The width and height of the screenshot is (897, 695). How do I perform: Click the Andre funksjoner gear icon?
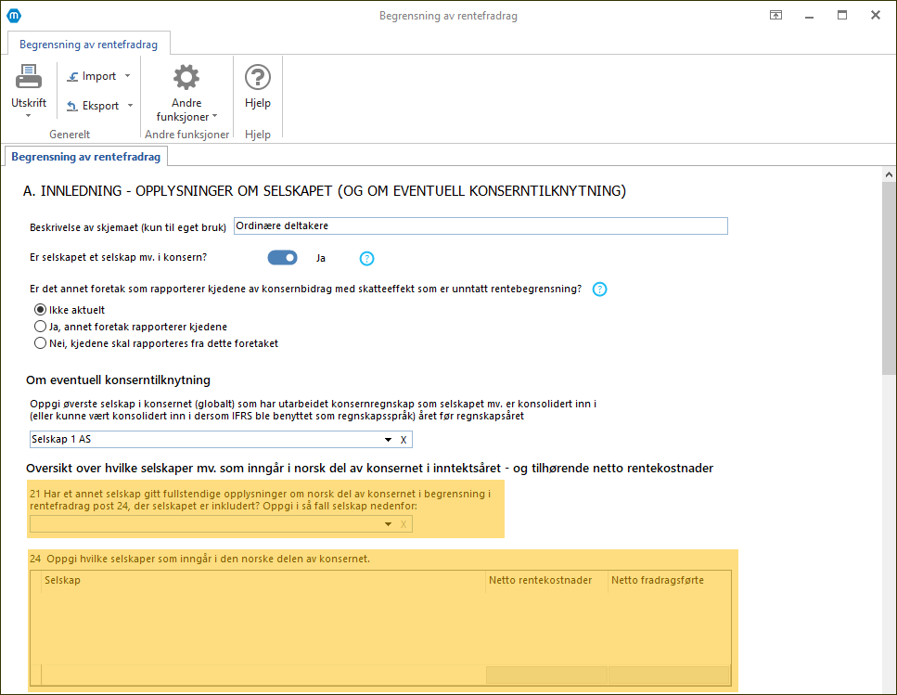(186, 77)
